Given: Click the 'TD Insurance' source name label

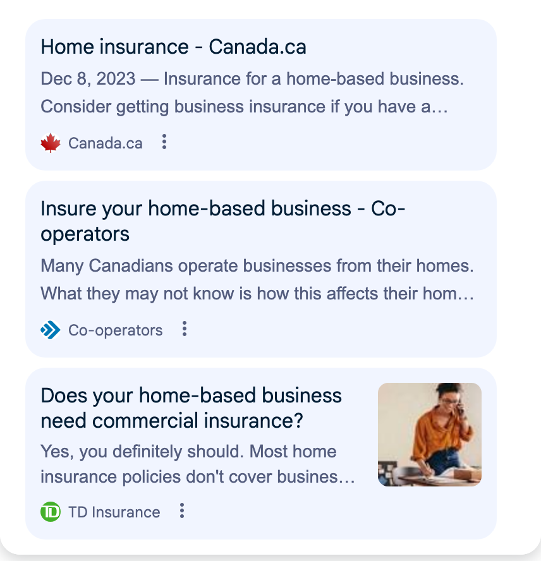Looking at the screenshot, I should pos(114,512).
